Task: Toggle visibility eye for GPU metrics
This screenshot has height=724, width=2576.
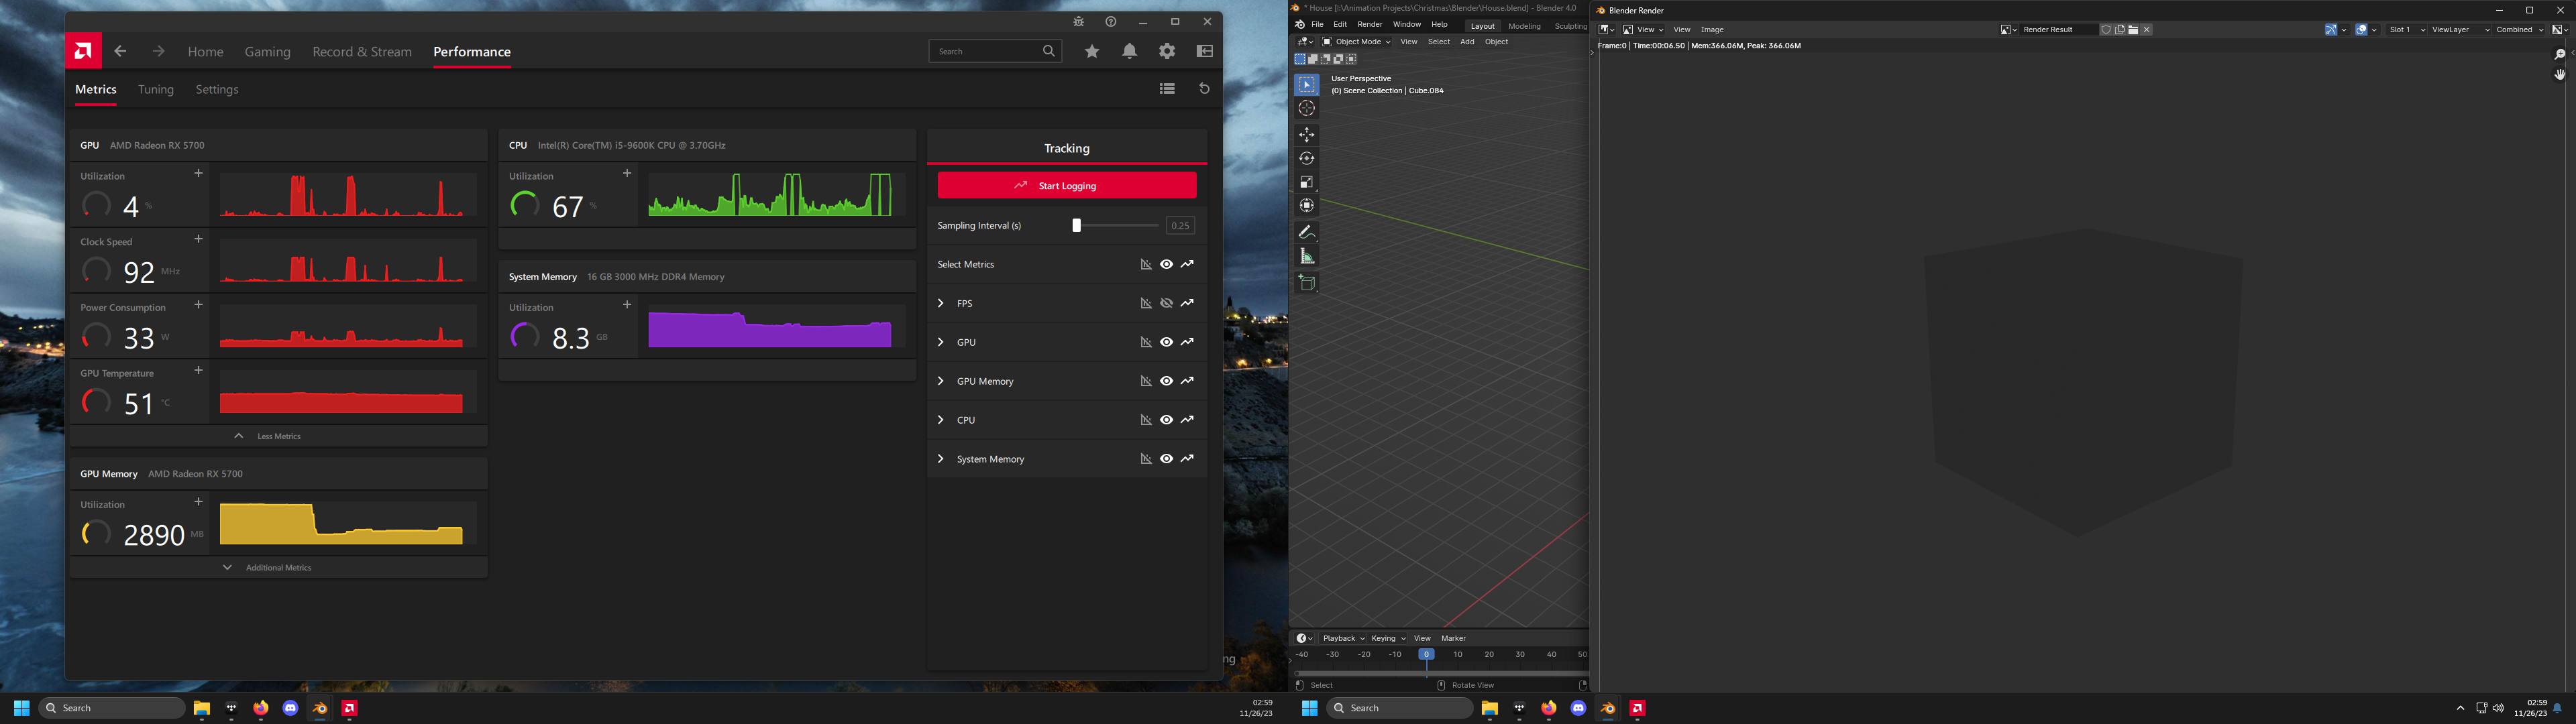Action: [1166, 342]
